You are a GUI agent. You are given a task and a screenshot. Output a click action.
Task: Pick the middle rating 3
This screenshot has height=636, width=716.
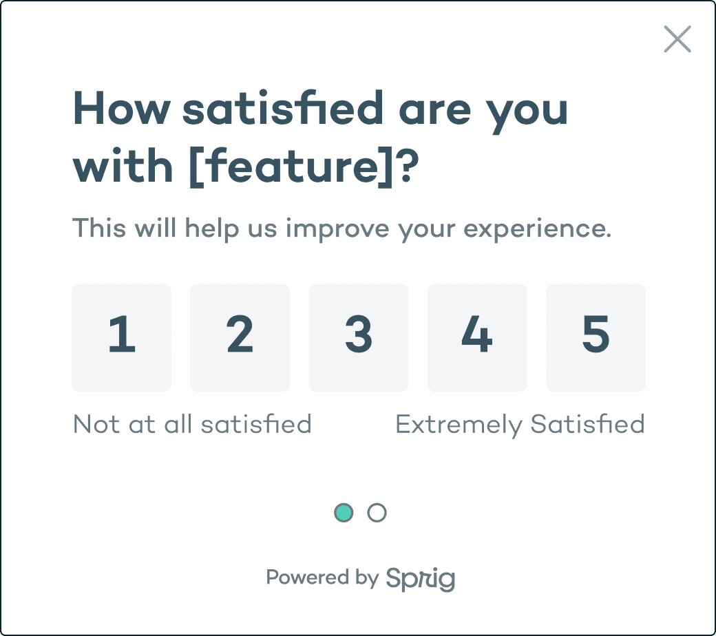coord(359,337)
